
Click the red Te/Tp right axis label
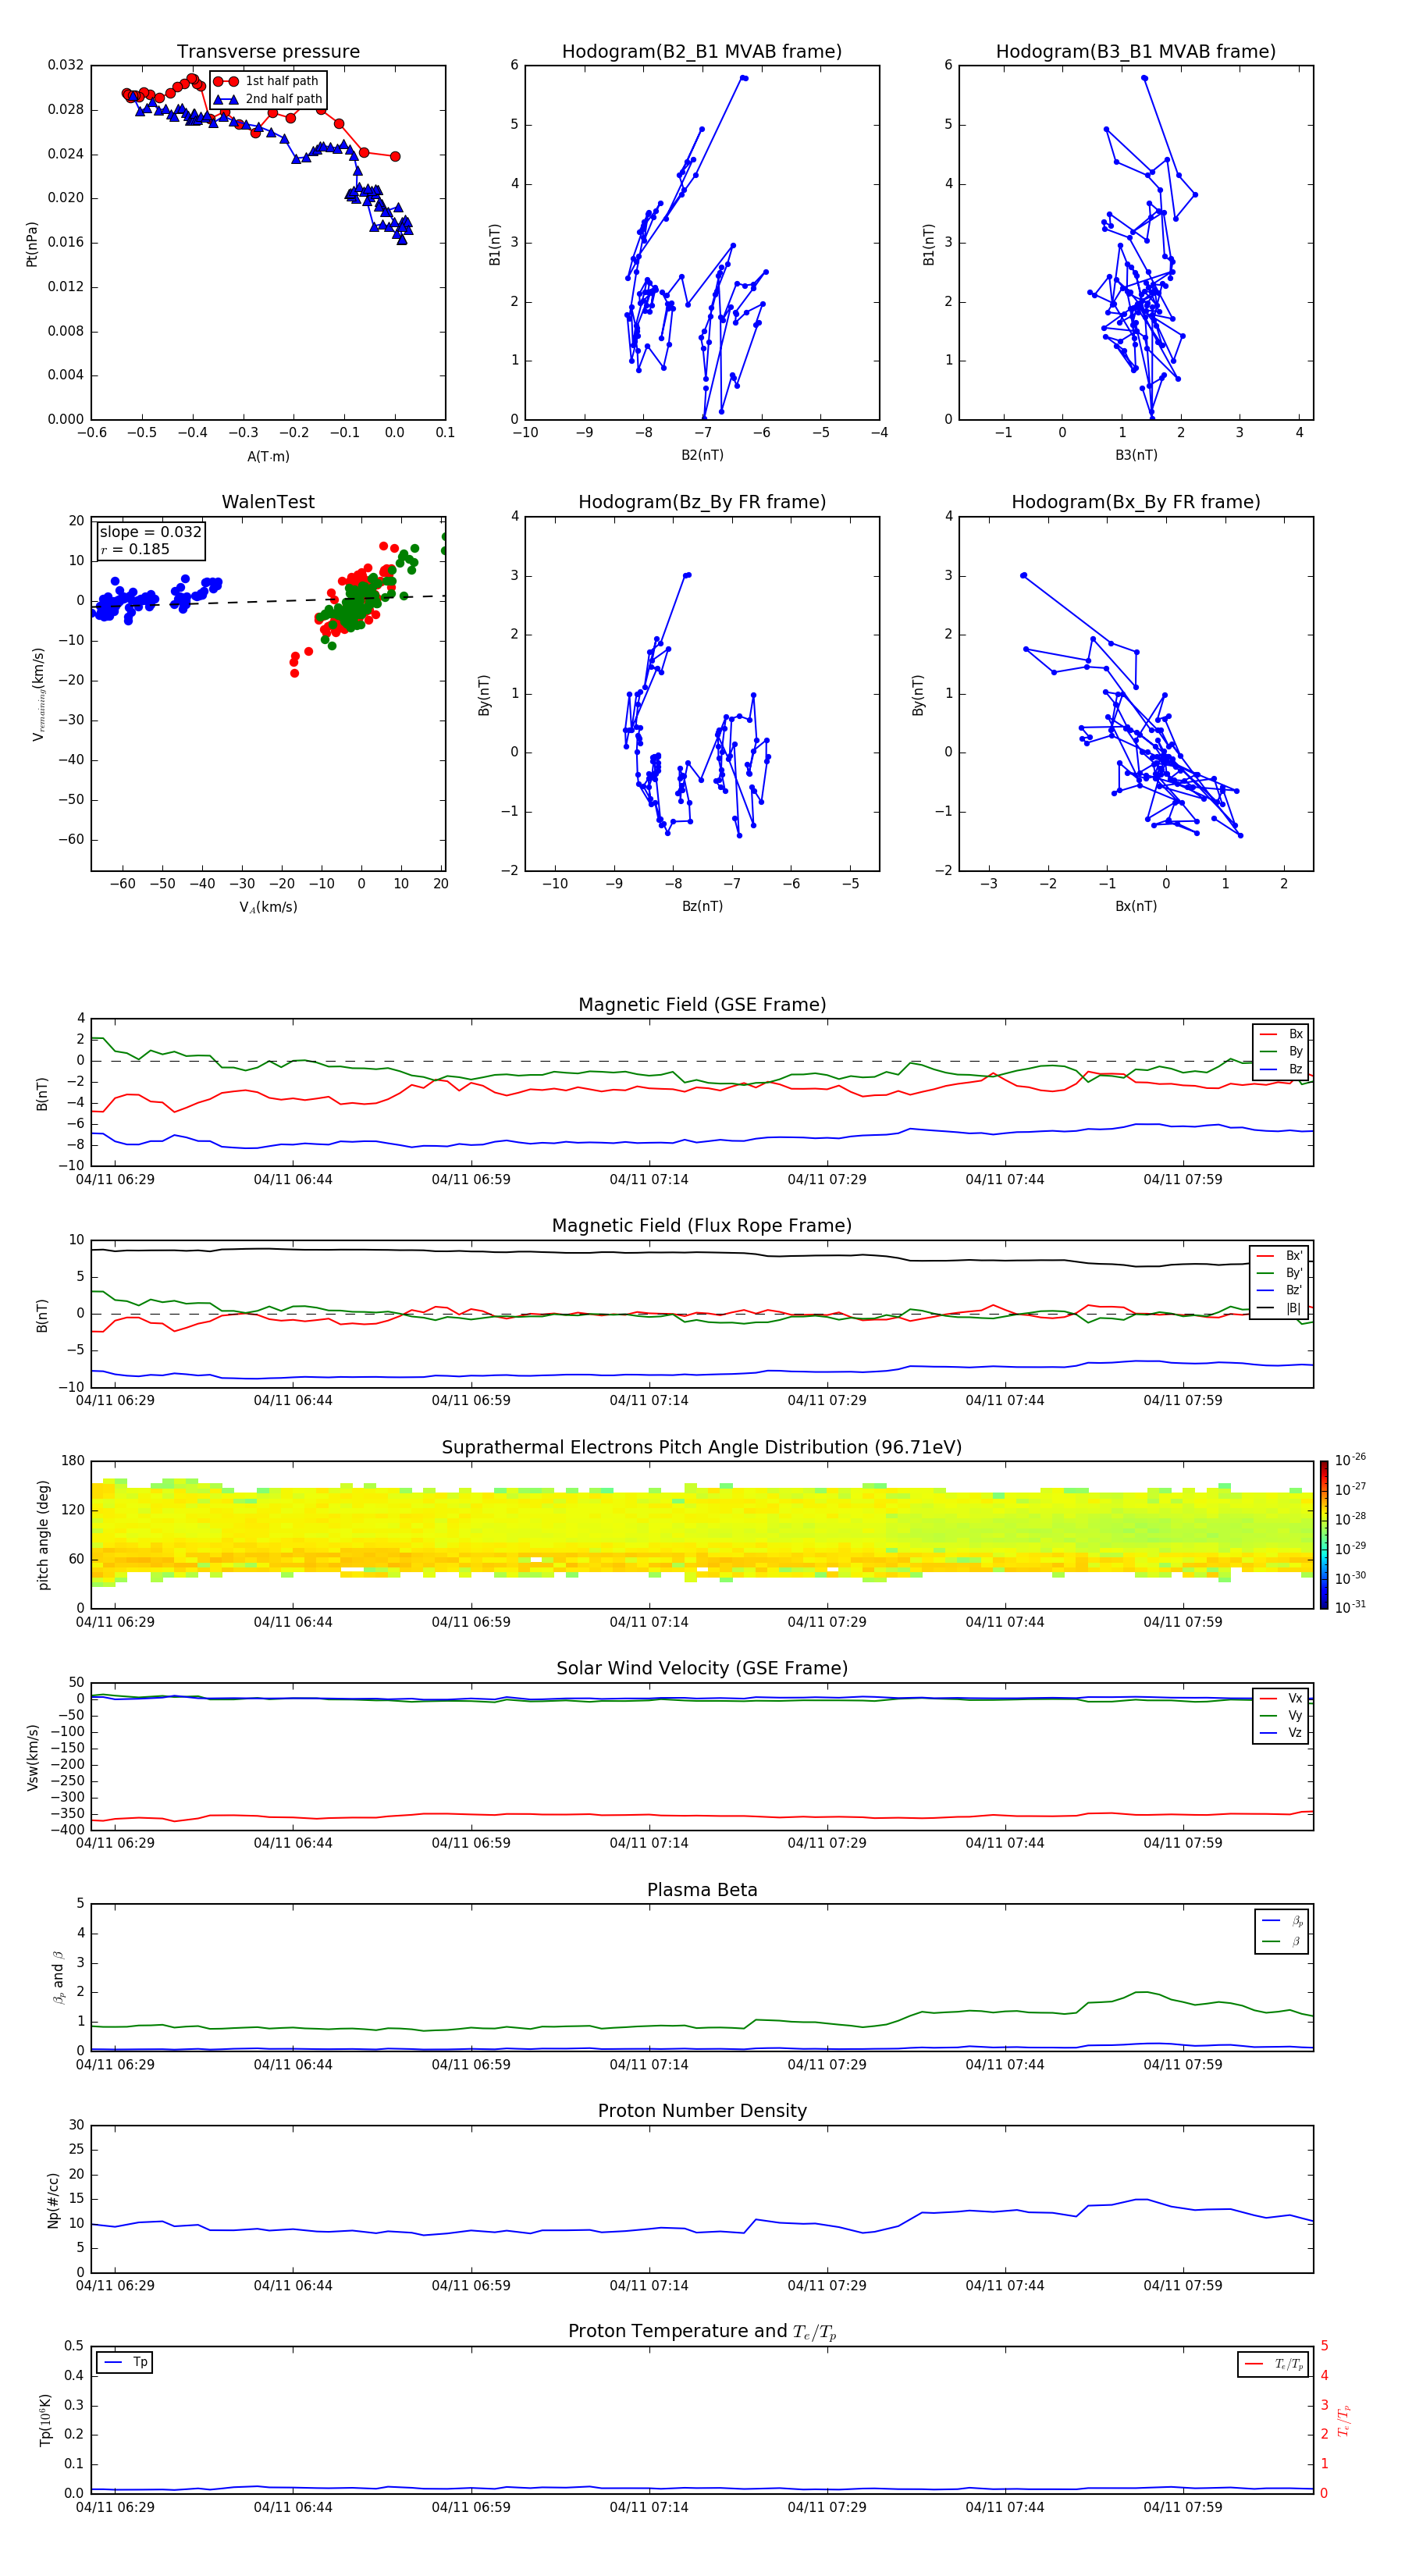point(1343,2420)
